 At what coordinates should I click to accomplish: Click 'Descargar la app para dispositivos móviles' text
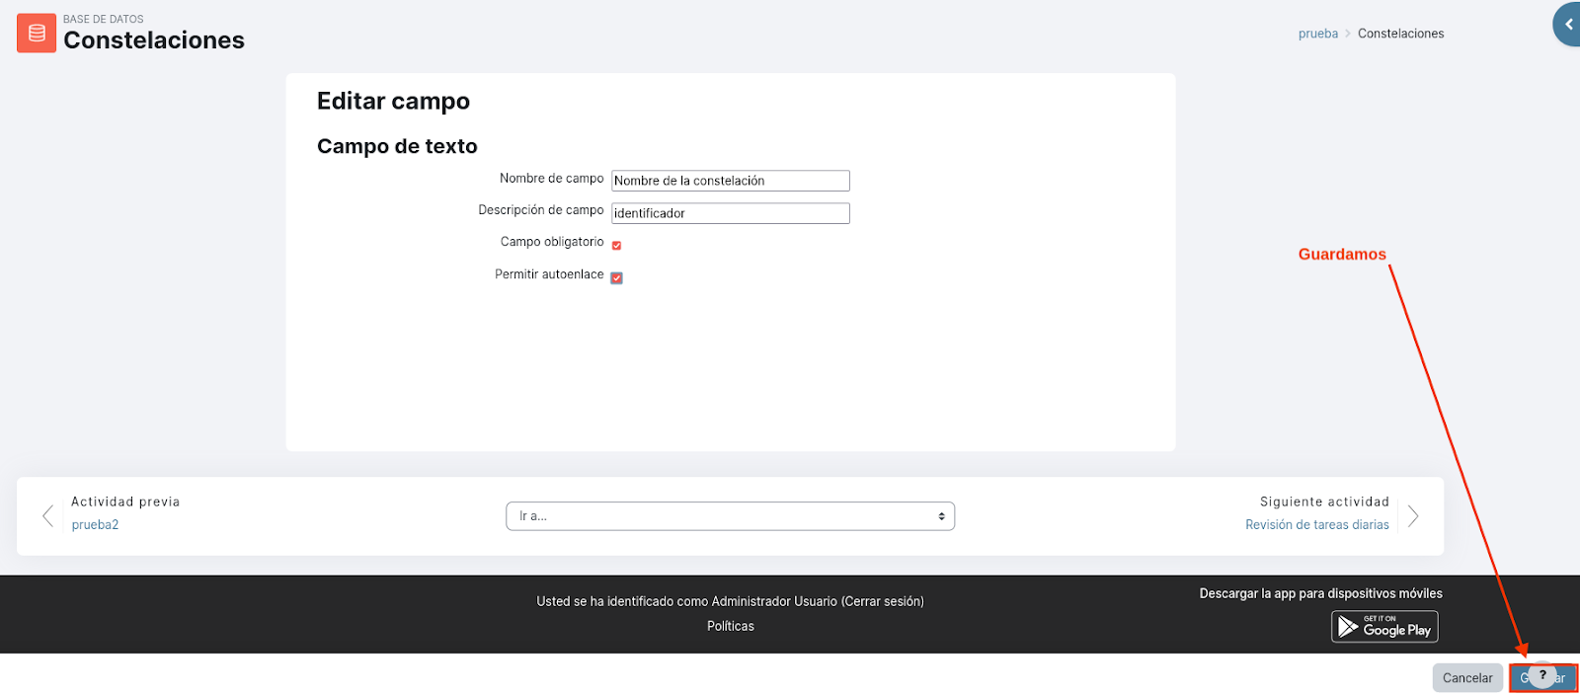1321,593
